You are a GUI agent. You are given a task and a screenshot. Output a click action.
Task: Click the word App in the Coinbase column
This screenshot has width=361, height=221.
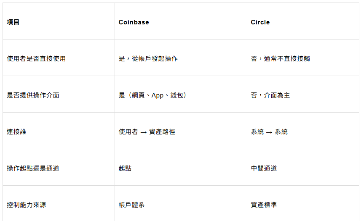pos(157,95)
